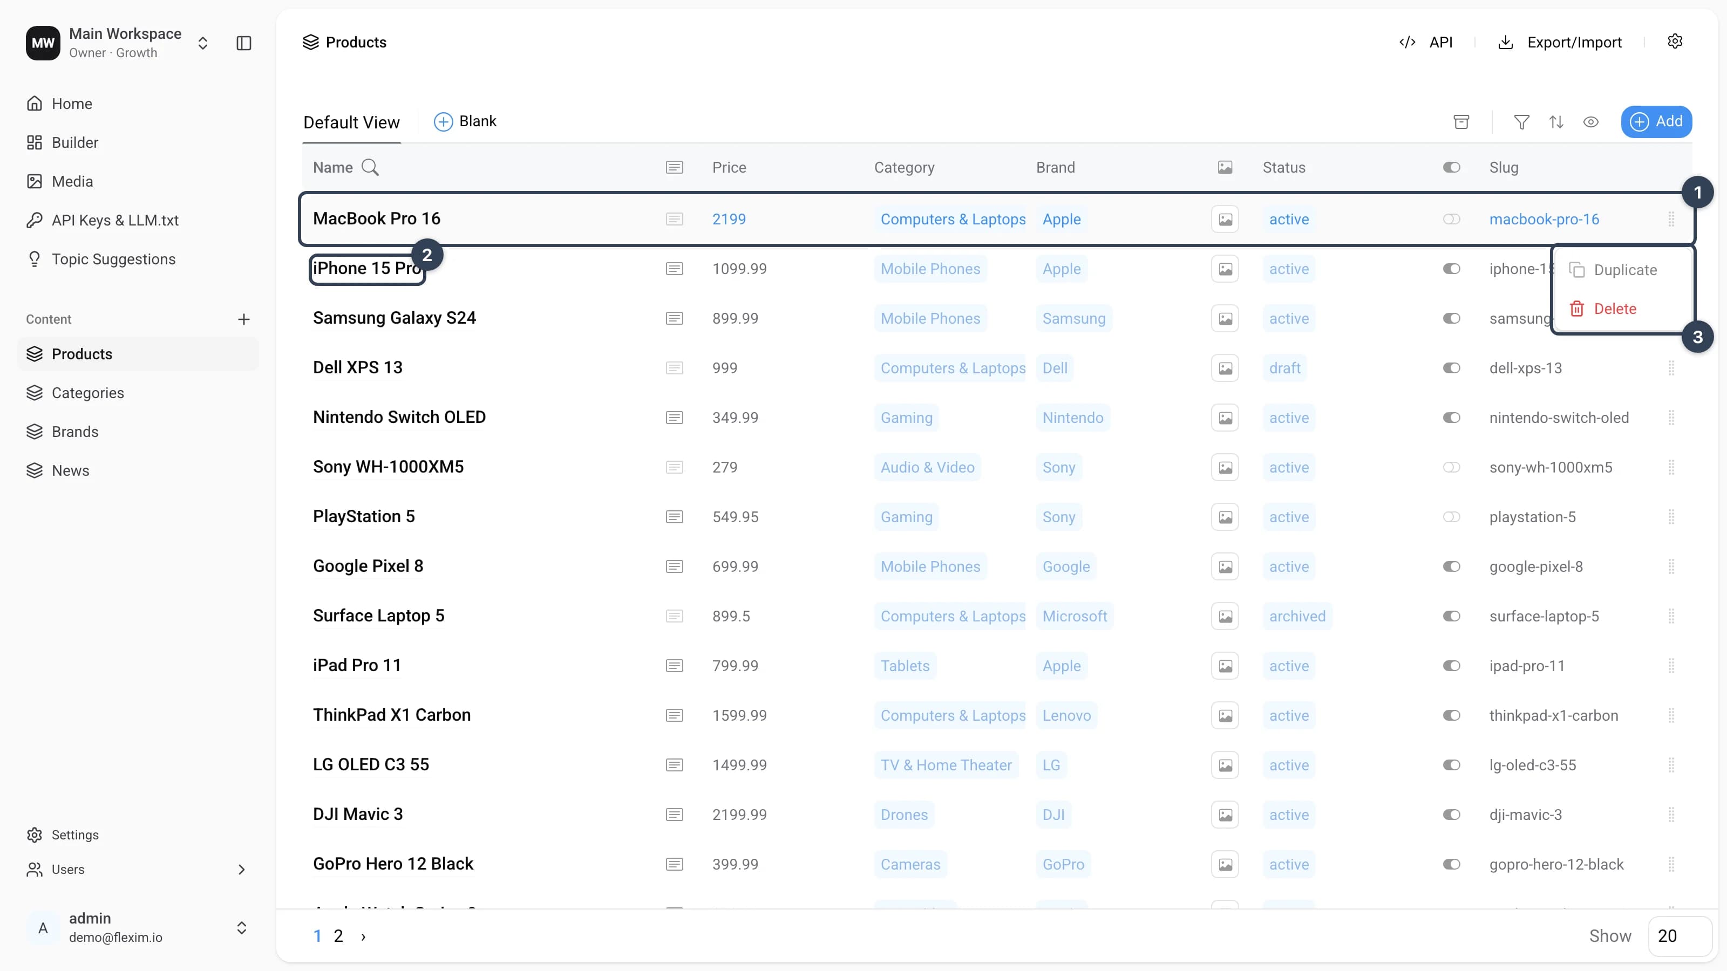Switch to the Default View tab
The image size is (1727, 971).
pos(351,122)
